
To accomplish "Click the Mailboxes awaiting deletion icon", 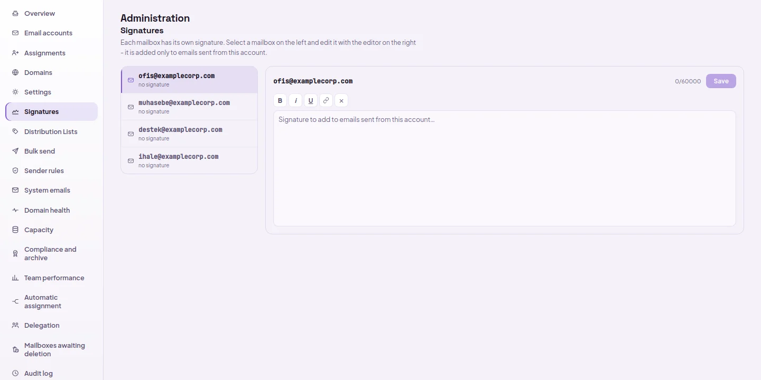I will click(15, 349).
